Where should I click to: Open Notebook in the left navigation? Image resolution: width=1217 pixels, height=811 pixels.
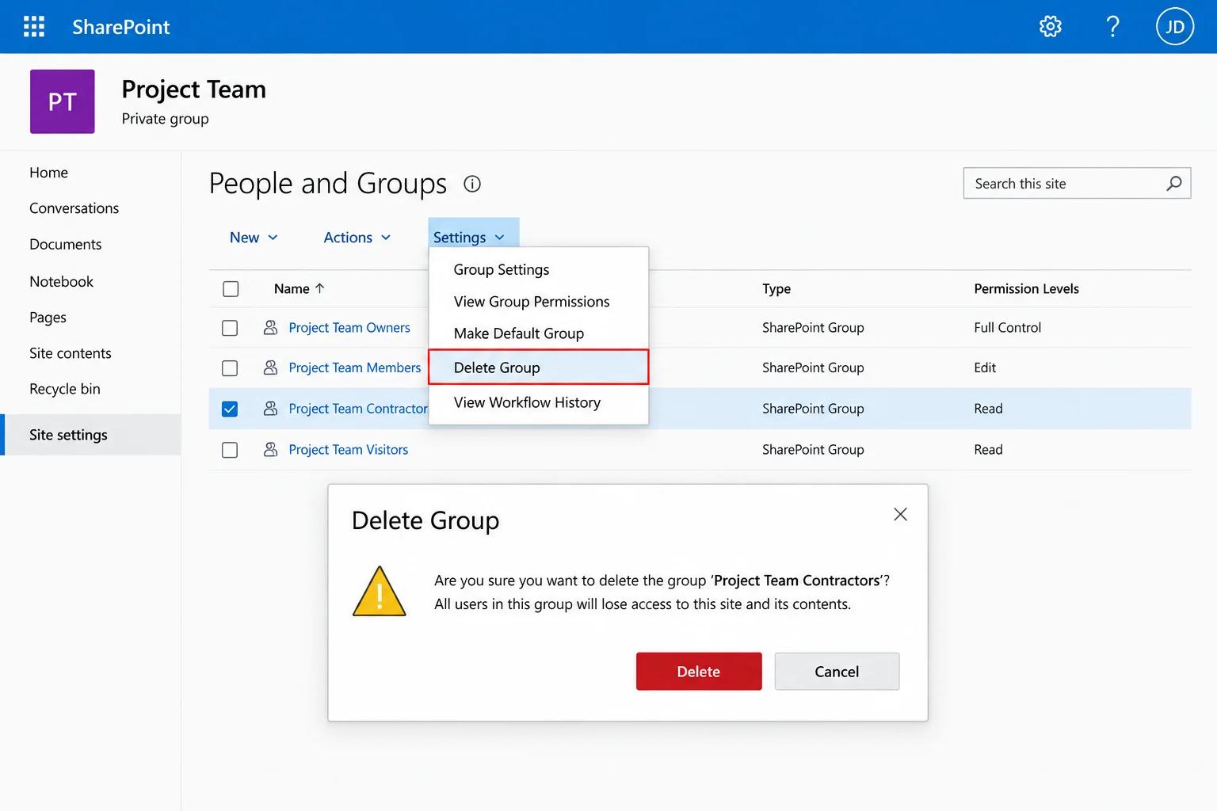pos(62,281)
